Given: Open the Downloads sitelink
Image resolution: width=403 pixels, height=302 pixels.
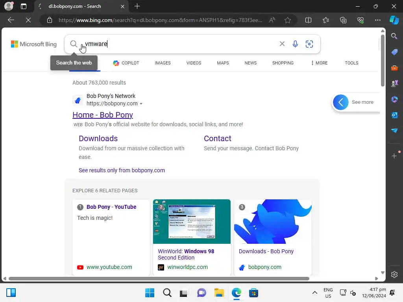Looking at the screenshot, I should (98, 138).
